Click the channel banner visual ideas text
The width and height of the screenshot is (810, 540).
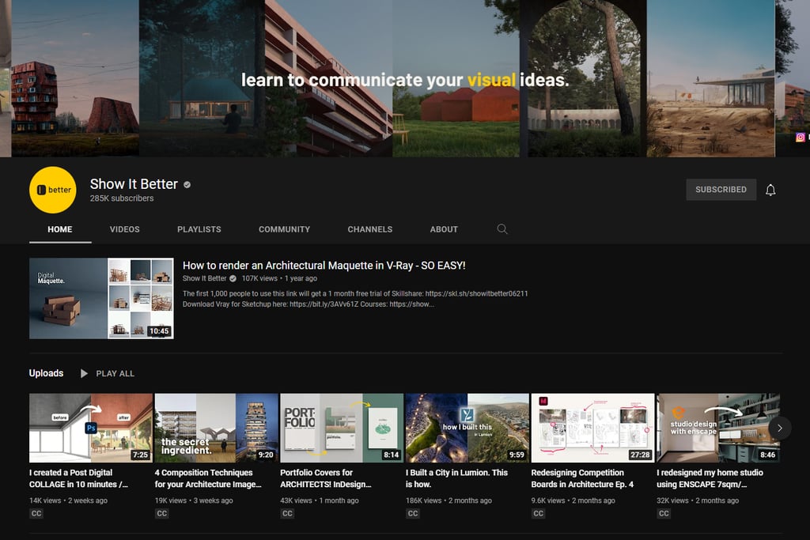tap(405, 80)
